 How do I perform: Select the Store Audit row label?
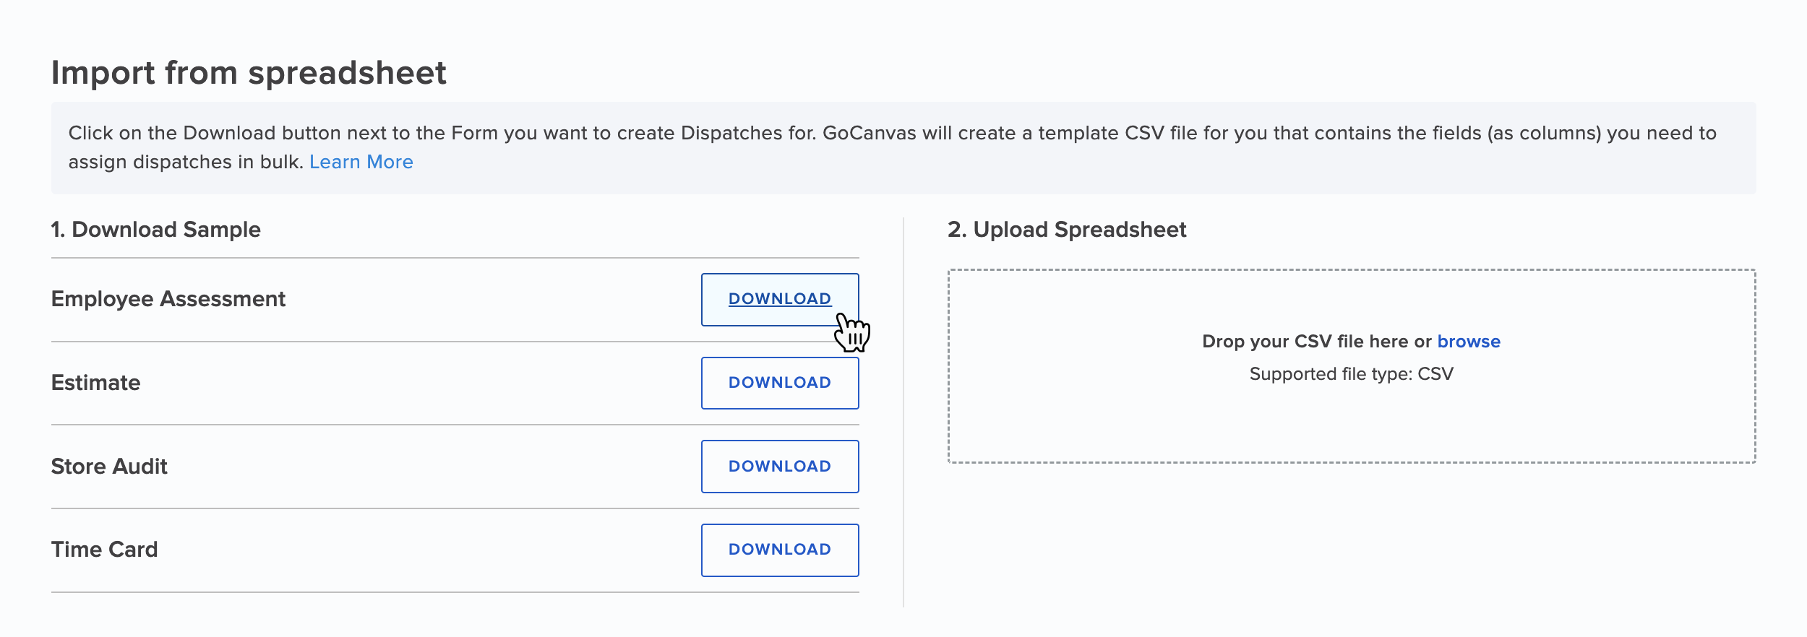[108, 466]
